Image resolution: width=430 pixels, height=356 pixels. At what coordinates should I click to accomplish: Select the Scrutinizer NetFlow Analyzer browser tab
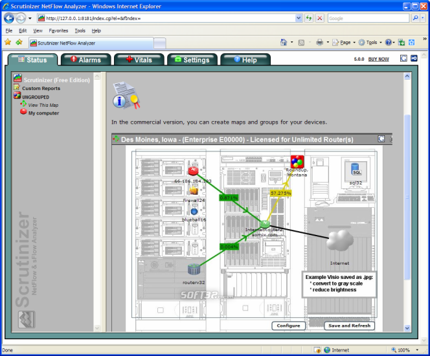[x=91, y=43]
